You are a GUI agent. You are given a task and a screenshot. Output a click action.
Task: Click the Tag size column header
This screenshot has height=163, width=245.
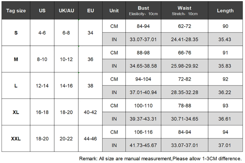[16, 11]
